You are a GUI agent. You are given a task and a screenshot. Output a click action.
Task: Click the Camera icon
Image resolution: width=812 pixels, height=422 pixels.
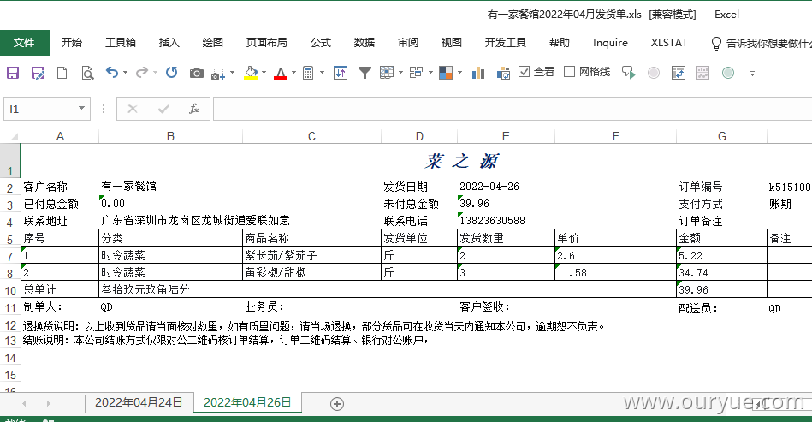(196, 73)
